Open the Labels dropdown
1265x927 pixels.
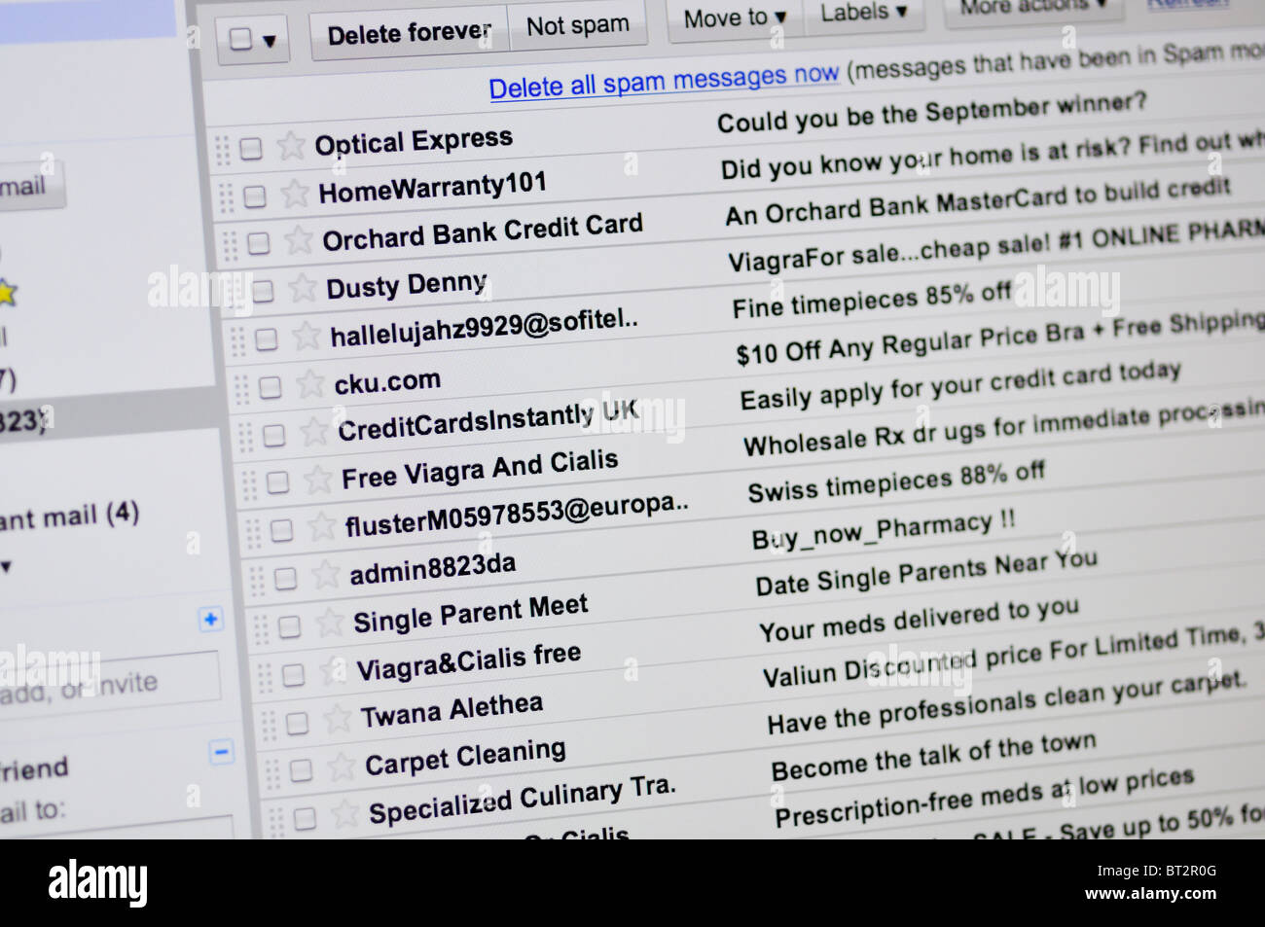coord(863,13)
